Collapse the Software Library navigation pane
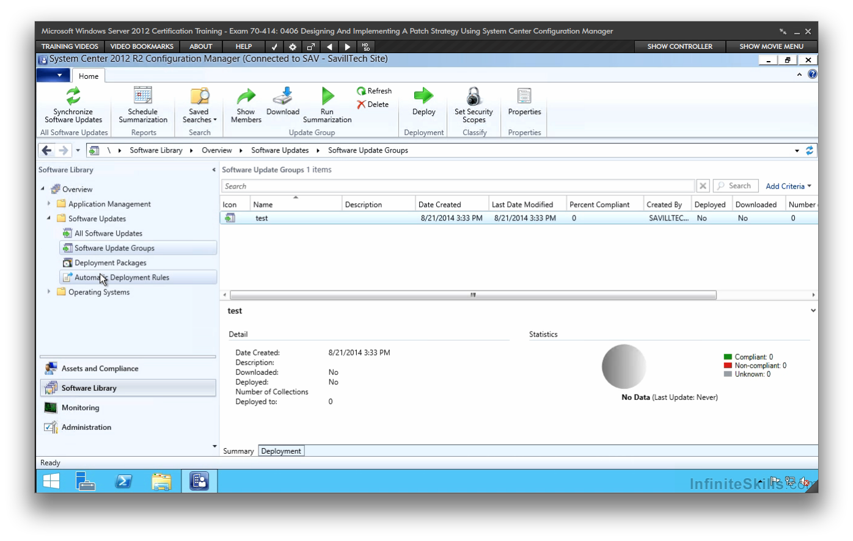Viewport: 853px width, 541px height. point(214,170)
